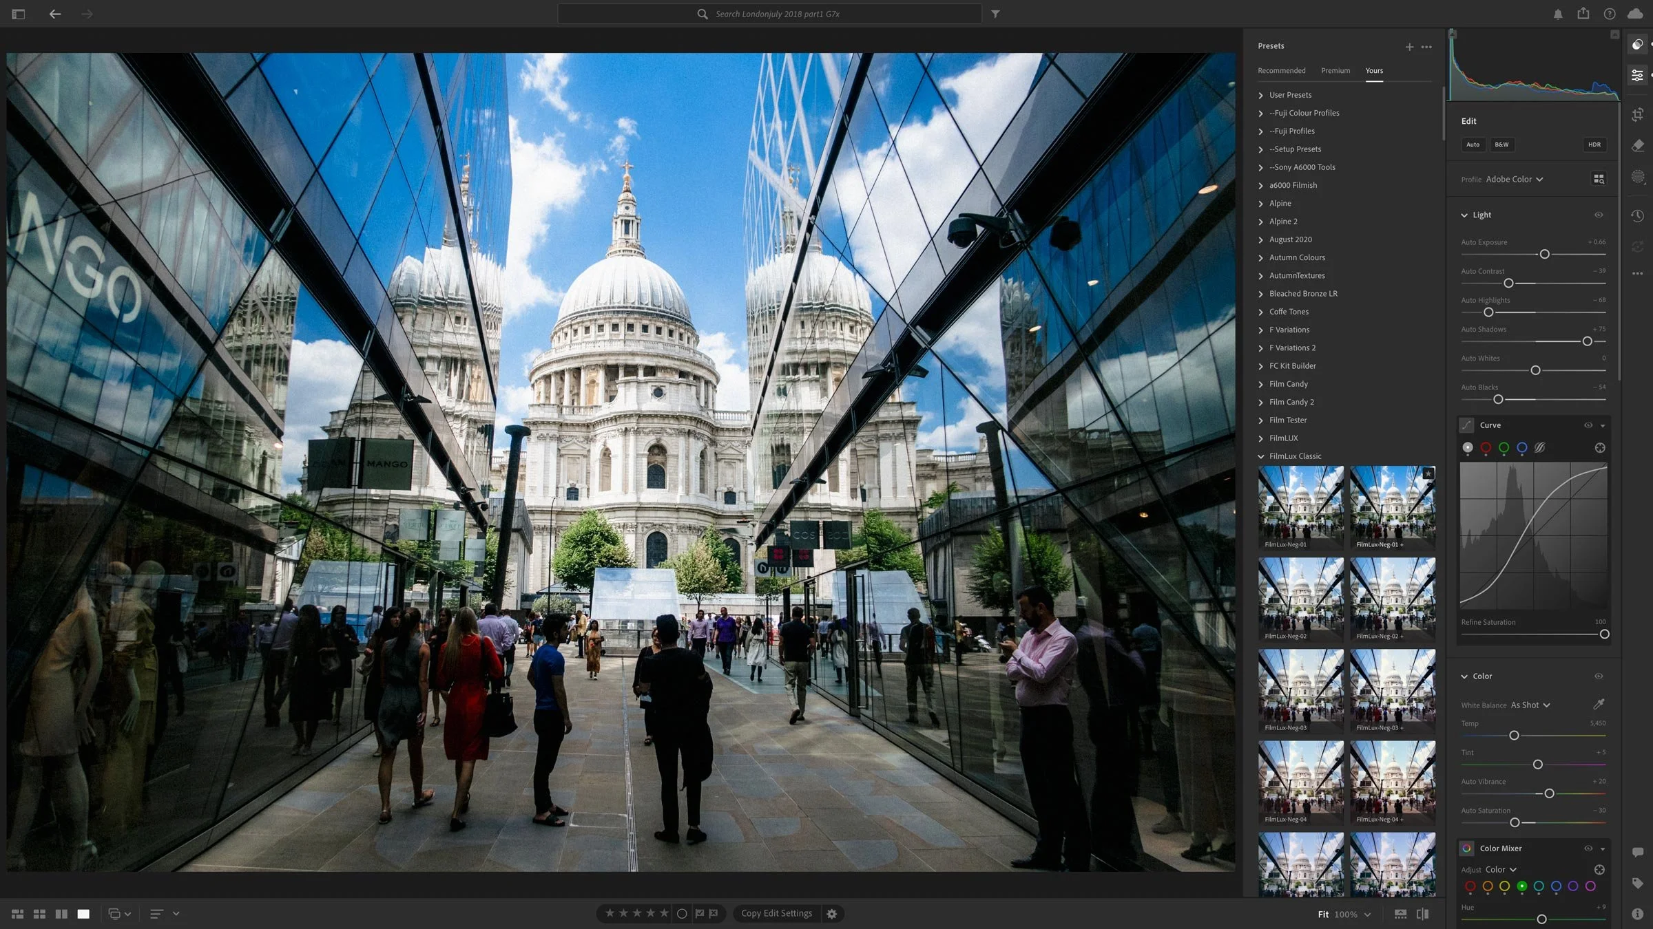Switch to compare view
This screenshot has width=1653, height=929.
click(61, 914)
